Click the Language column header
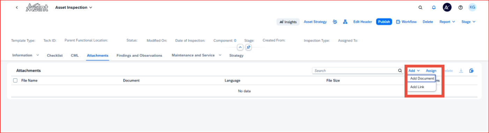489x133 pixels. (x=232, y=80)
